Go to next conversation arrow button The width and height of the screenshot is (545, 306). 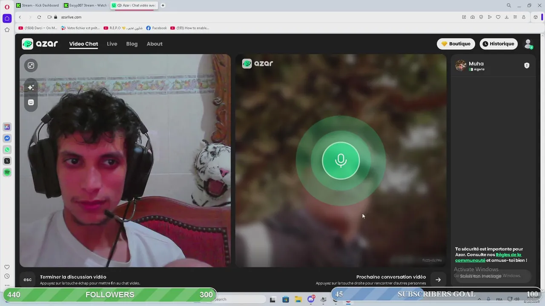(x=438, y=280)
